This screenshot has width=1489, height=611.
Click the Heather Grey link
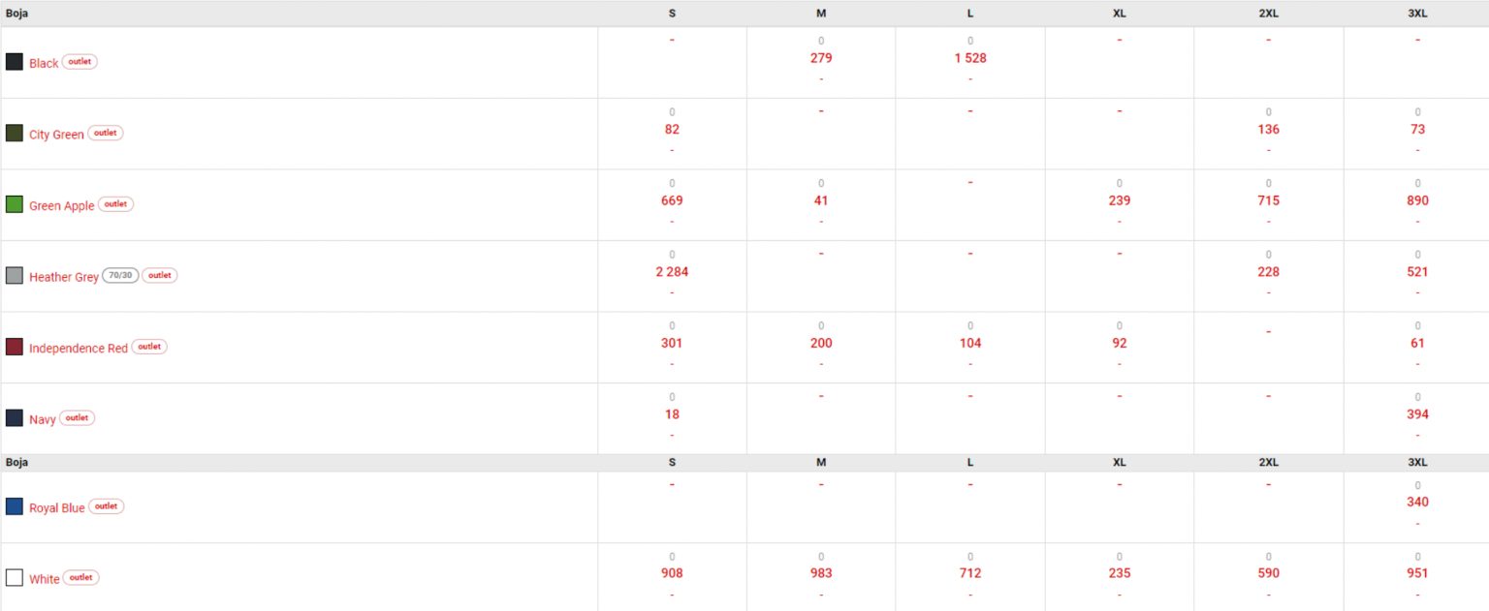(x=64, y=277)
